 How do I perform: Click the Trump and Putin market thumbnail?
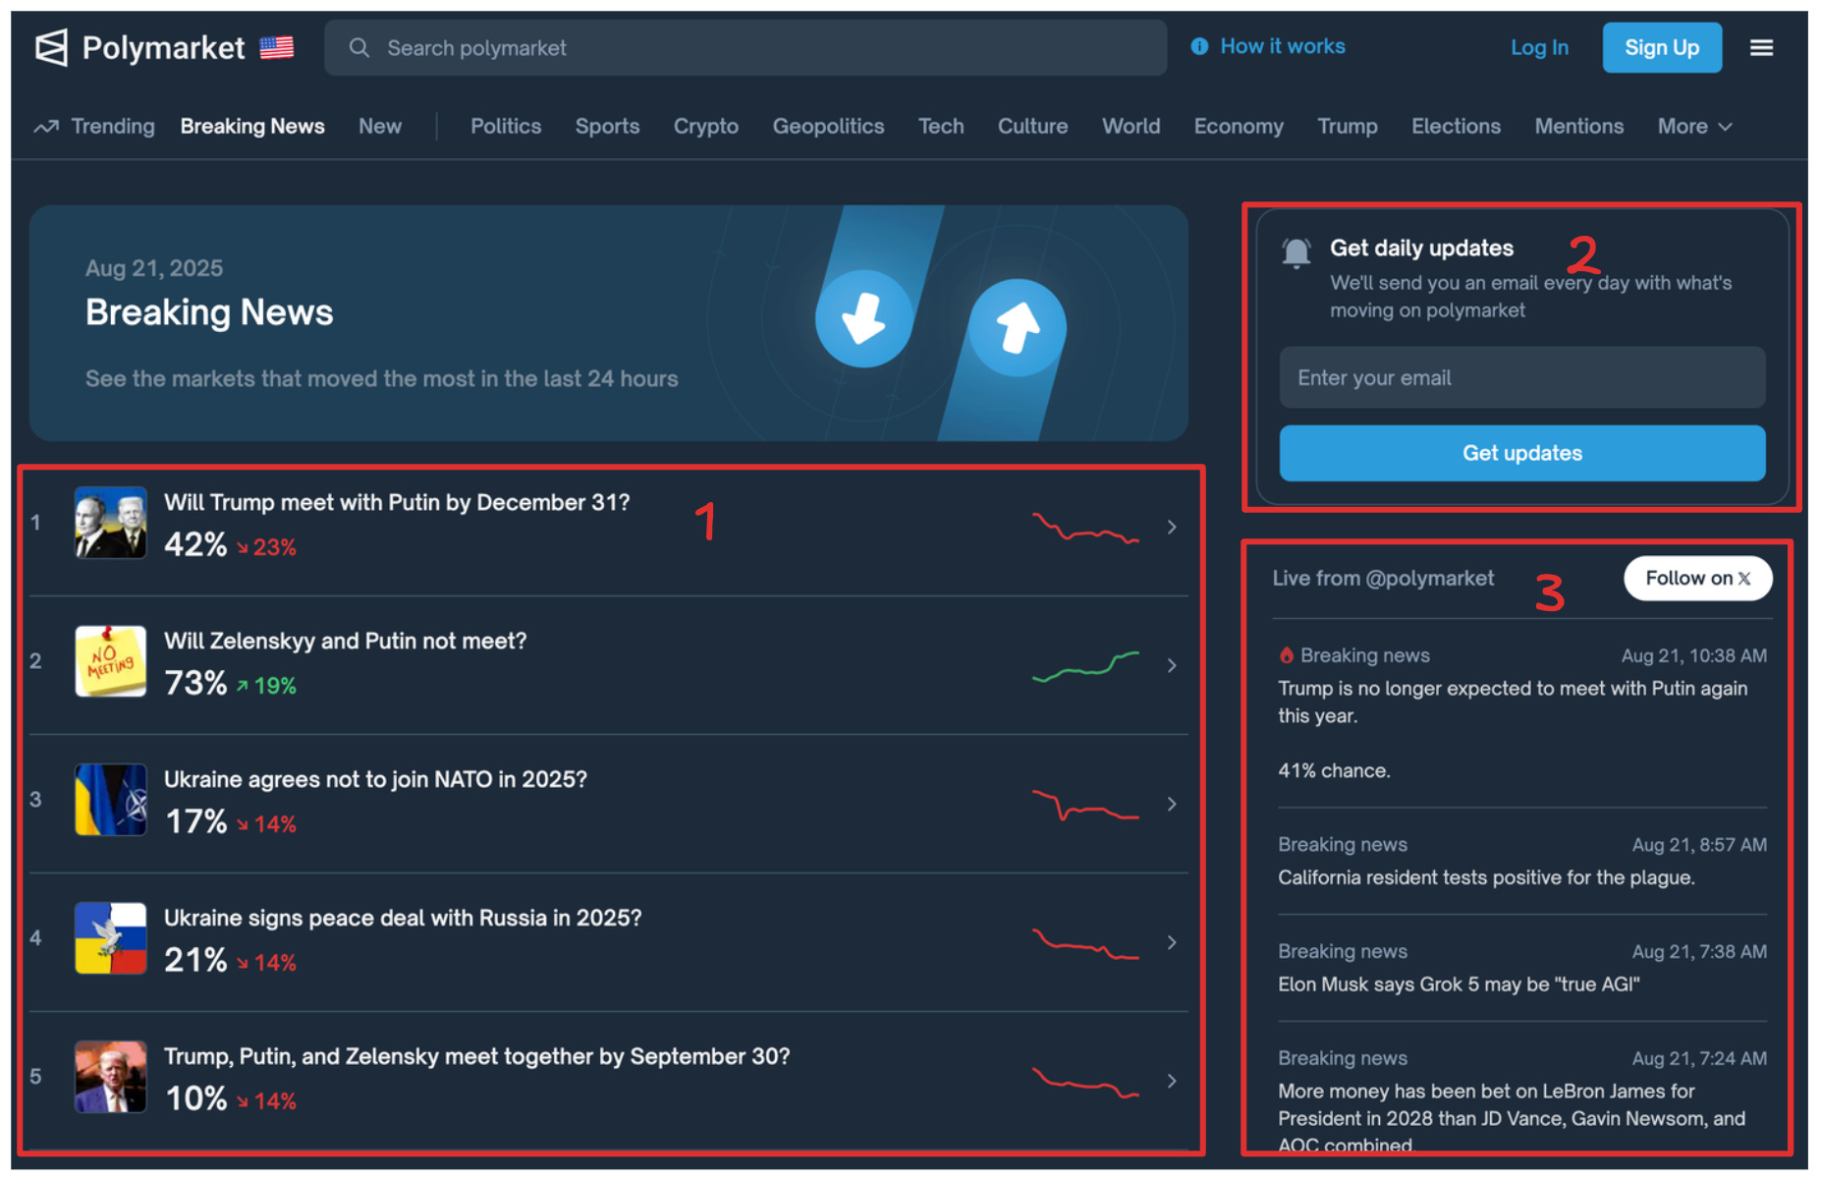coord(111,523)
